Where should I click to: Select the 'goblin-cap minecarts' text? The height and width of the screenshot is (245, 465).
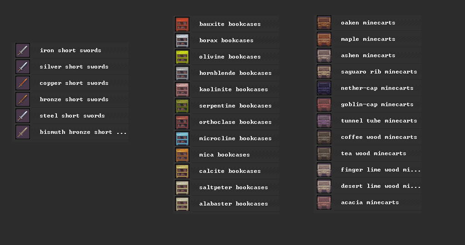[377, 104]
